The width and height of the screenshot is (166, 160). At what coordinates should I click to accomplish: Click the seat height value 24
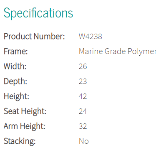(83, 111)
